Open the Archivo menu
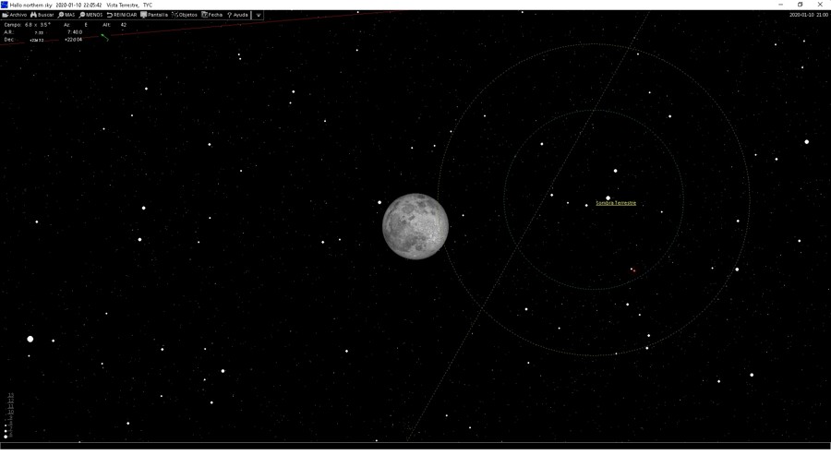 point(15,15)
